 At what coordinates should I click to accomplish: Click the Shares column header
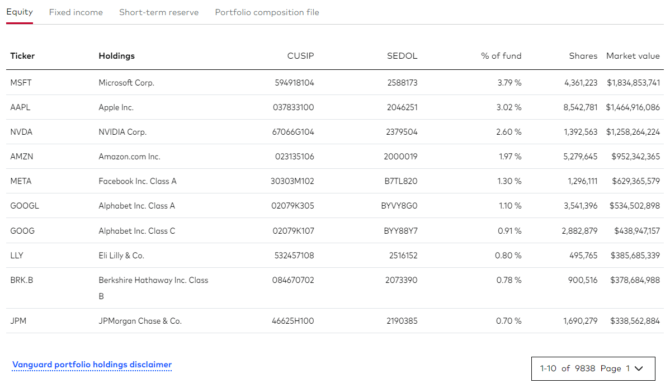click(583, 56)
